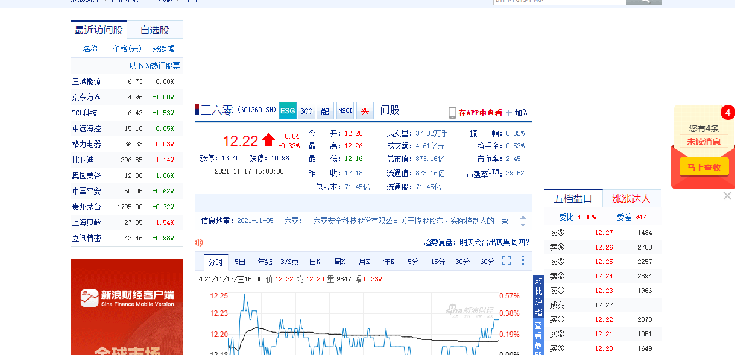This screenshot has height=355, width=735.
Task: Click the 在APP中查看 link
Action: point(481,113)
